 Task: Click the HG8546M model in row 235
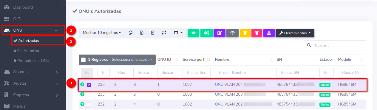(347, 85)
